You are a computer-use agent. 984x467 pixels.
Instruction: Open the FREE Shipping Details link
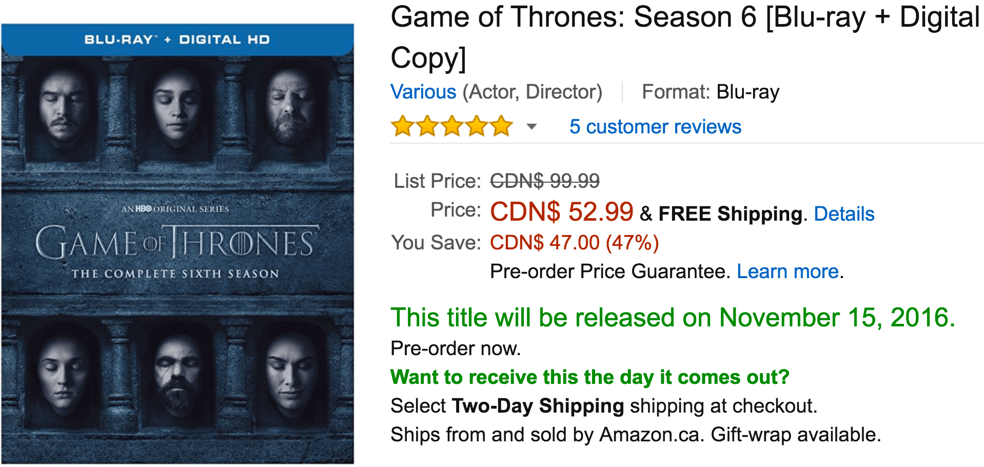tap(844, 214)
